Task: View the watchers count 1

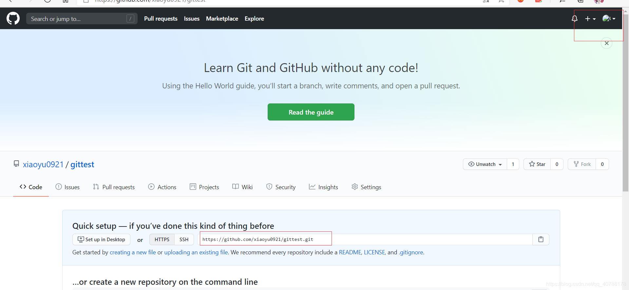Action: (513, 164)
